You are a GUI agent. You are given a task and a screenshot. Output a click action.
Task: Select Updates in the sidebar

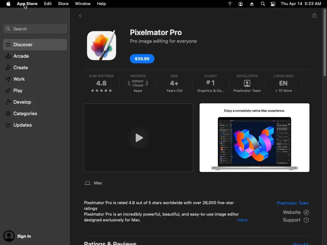coord(35,125)
